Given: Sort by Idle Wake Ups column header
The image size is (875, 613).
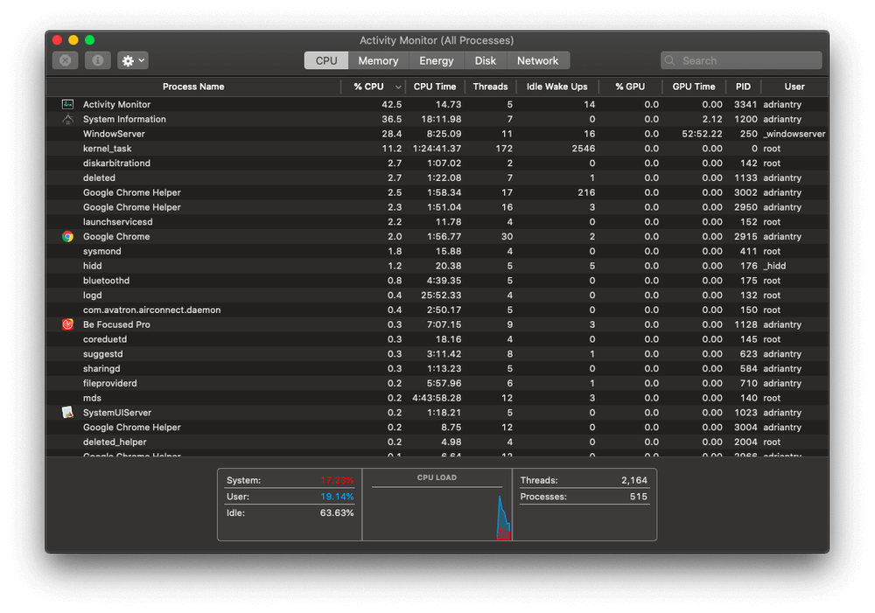Looking at the screenshot, I should pyautogui.click(x=556, y=87).
